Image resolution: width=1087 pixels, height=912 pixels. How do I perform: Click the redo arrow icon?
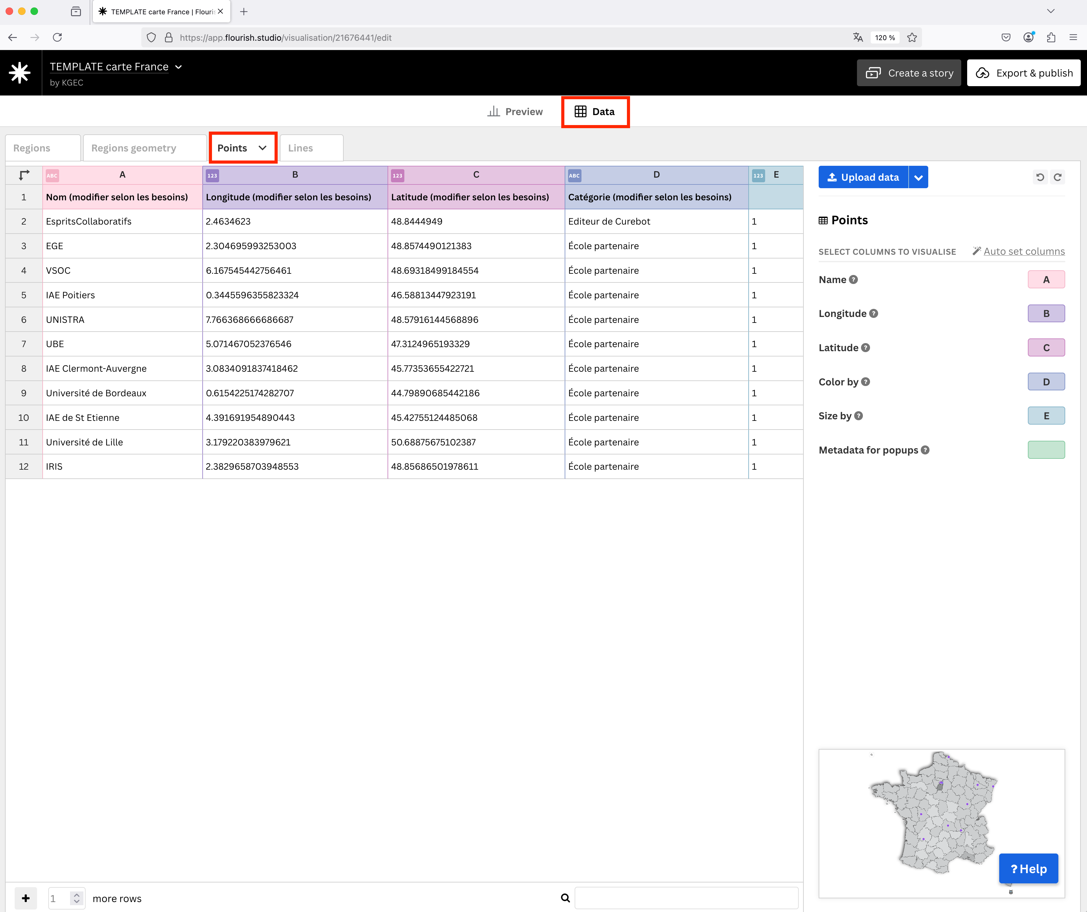[1057, 177]
